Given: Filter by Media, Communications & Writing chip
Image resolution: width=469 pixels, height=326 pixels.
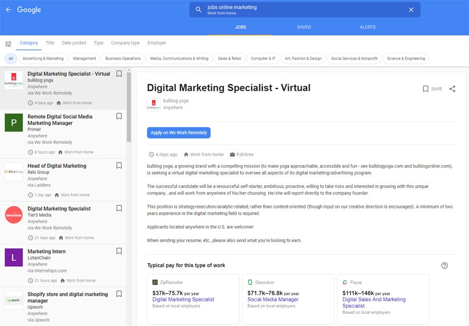Looking at the screenshot, I should click(x=179, y=58).
